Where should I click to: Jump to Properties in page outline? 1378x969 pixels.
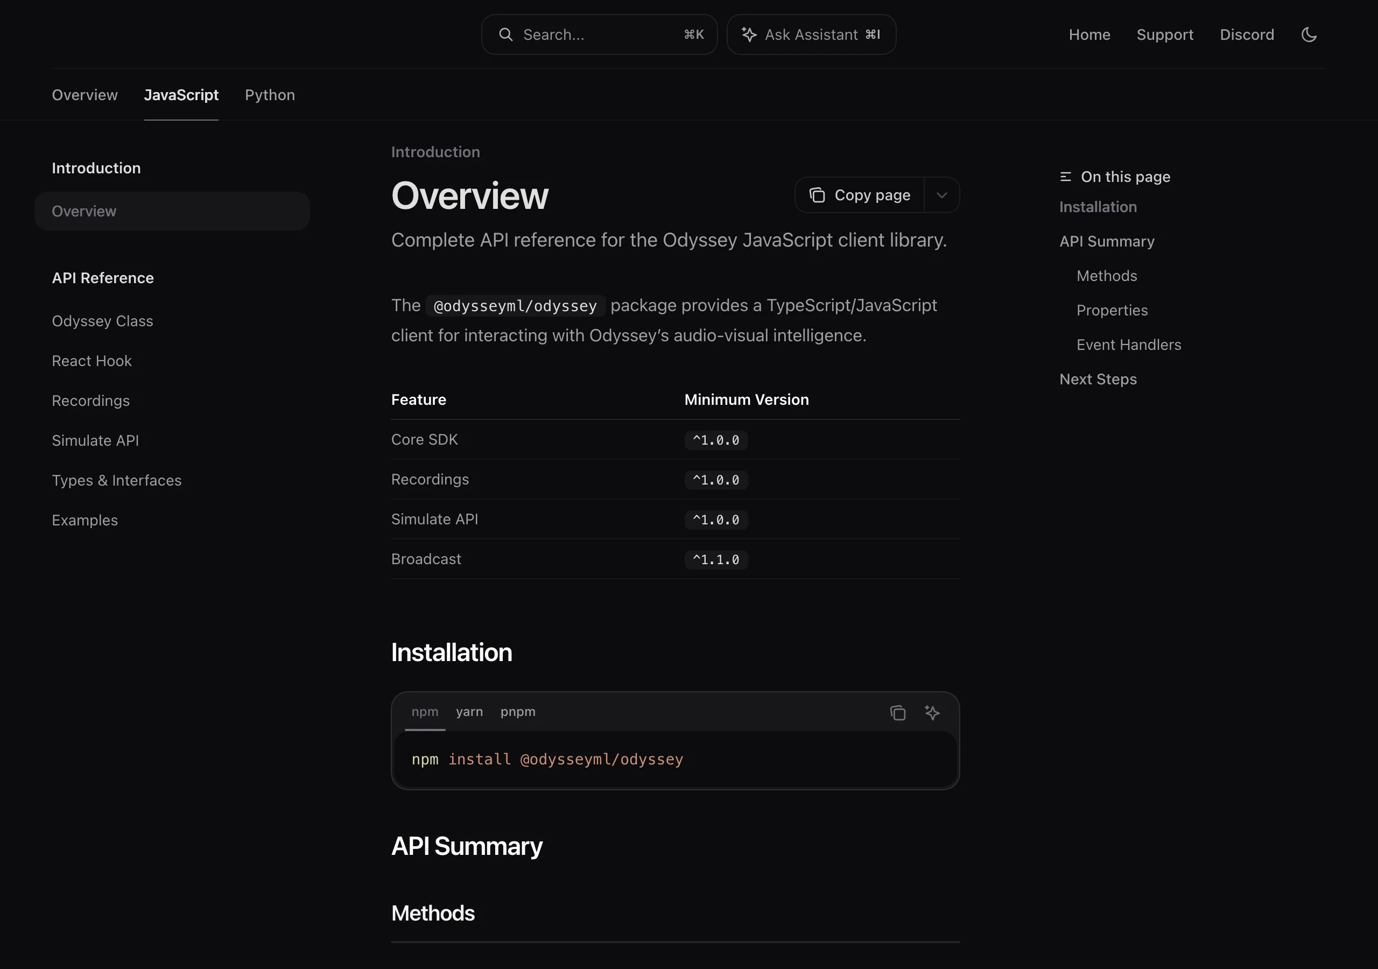click(1112, 311)
